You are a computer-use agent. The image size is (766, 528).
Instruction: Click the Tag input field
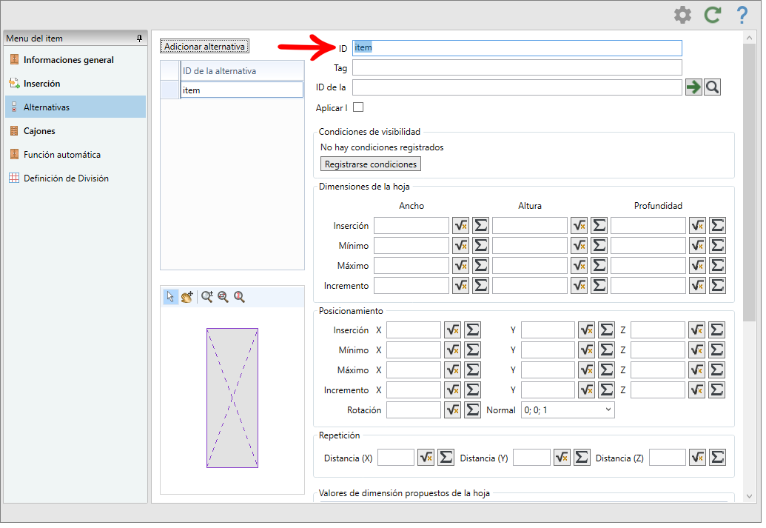(x=517, y=67)
